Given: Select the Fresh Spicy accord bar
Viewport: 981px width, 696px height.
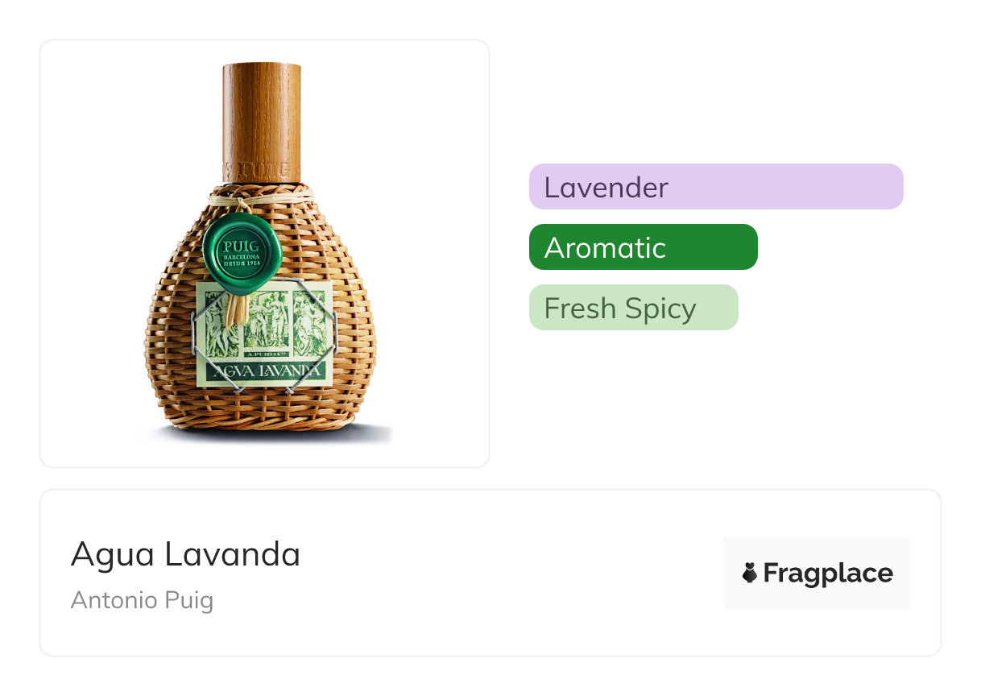Looking at the screenshot, I should (x=633, y=308).
